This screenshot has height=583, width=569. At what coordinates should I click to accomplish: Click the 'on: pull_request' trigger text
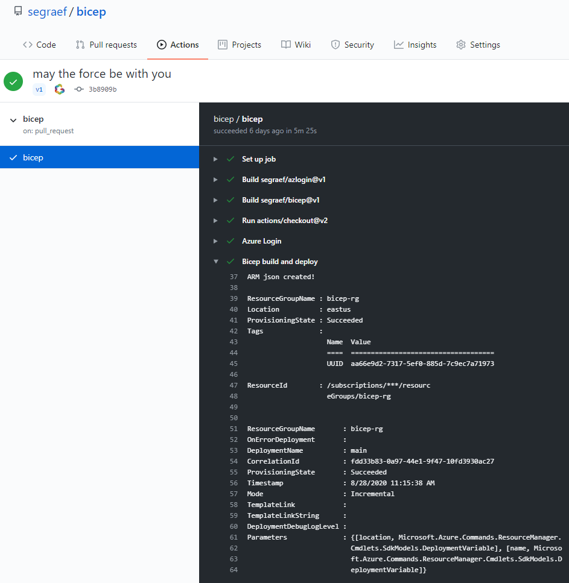click(48, 131)
